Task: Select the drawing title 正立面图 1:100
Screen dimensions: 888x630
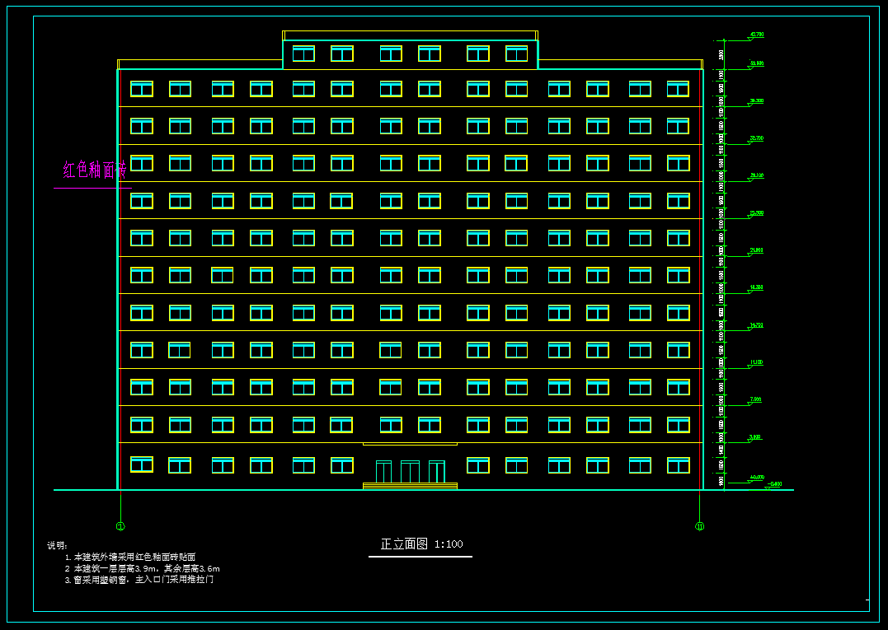Action: point(421,544)
